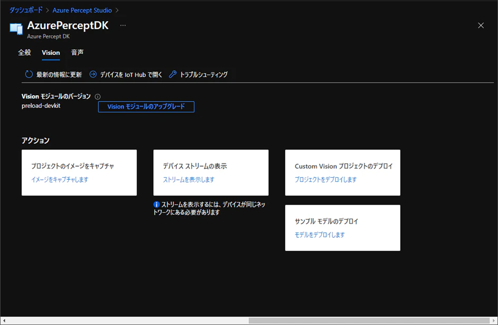Screen dimensions: 498x325
Task: Click the arrow icon for デバイスを IoT Hub で開く
Action: pyautogui.click(x=93, y=74)
